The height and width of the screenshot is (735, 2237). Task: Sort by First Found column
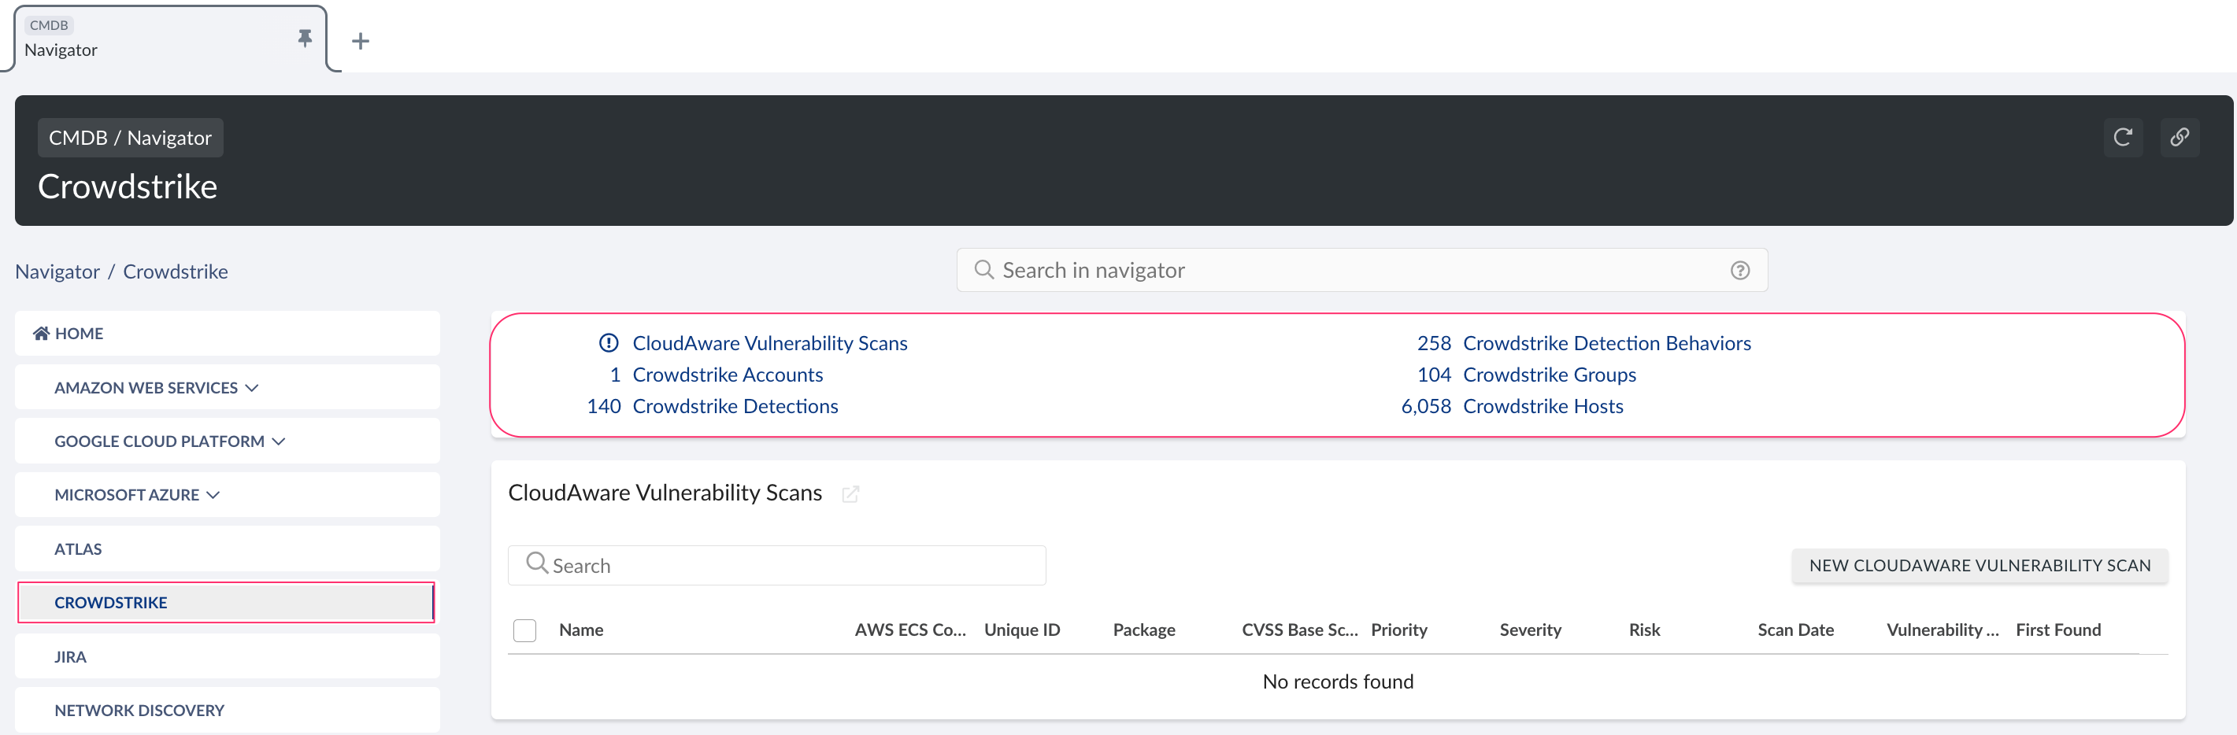(x=2058, y=630)
